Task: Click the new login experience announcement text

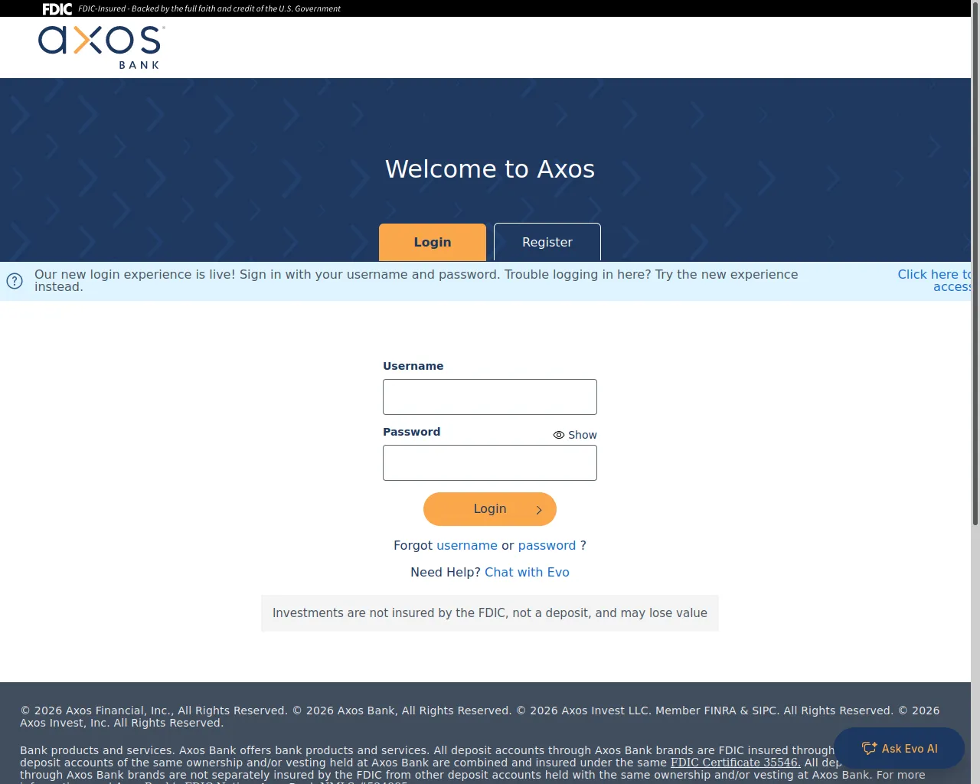Action: [416, 280]
